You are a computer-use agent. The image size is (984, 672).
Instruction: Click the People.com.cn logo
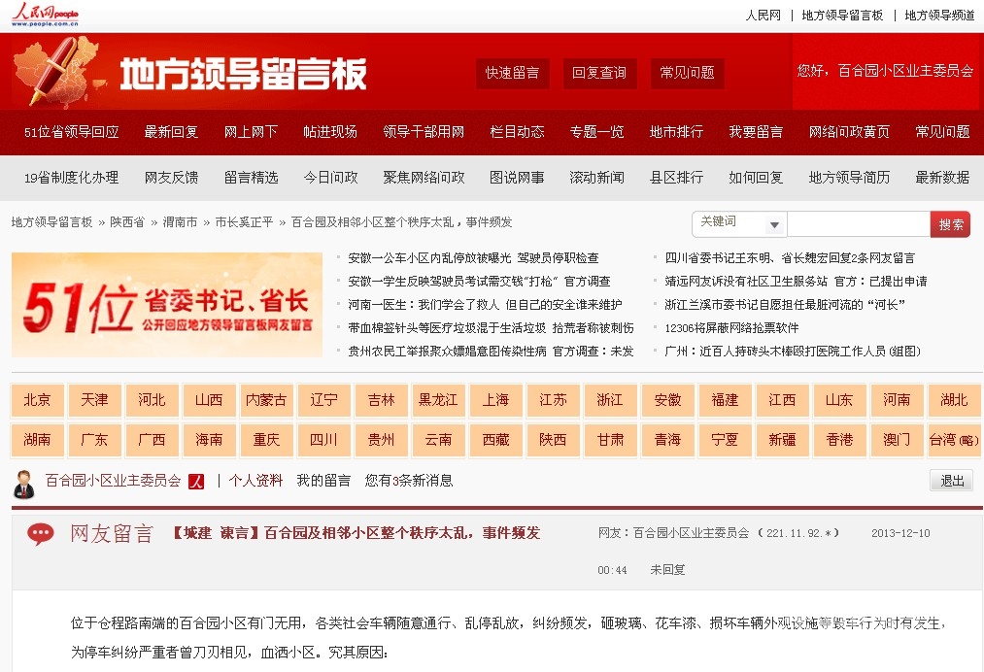[x=46, y=14]
